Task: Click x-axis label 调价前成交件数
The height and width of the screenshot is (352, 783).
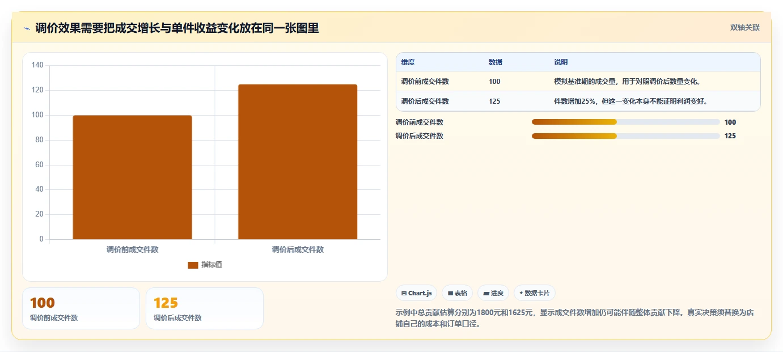Action: point(132,249)
